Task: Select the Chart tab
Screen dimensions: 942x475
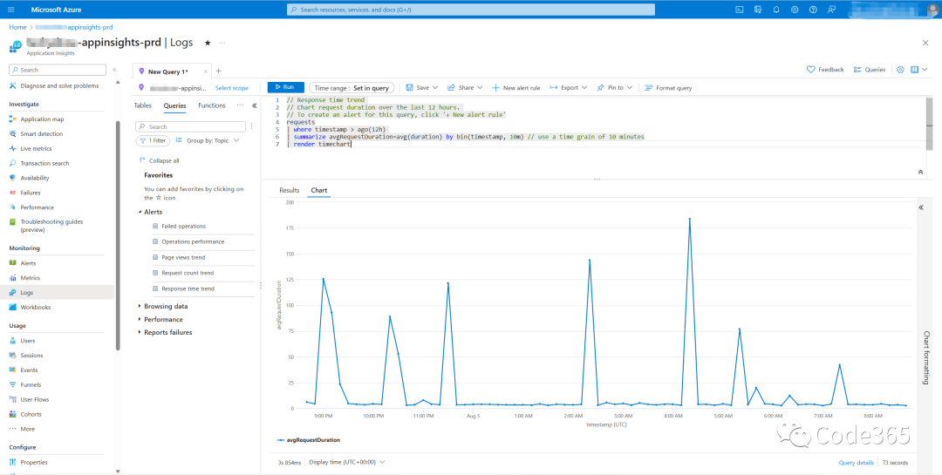Action: (319, 190)
